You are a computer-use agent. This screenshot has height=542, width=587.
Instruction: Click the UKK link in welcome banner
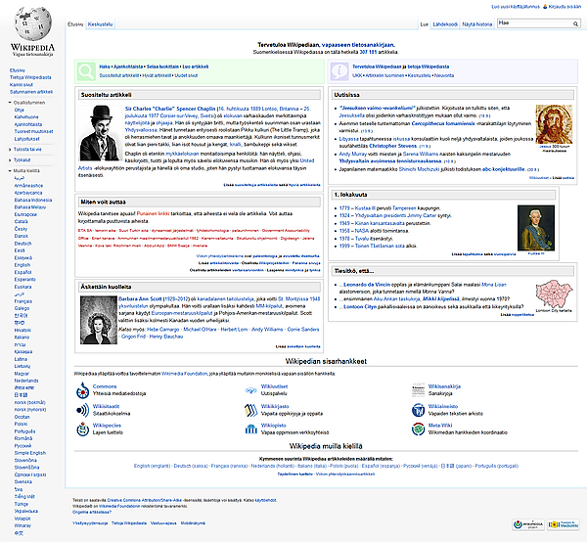point(357,75)
